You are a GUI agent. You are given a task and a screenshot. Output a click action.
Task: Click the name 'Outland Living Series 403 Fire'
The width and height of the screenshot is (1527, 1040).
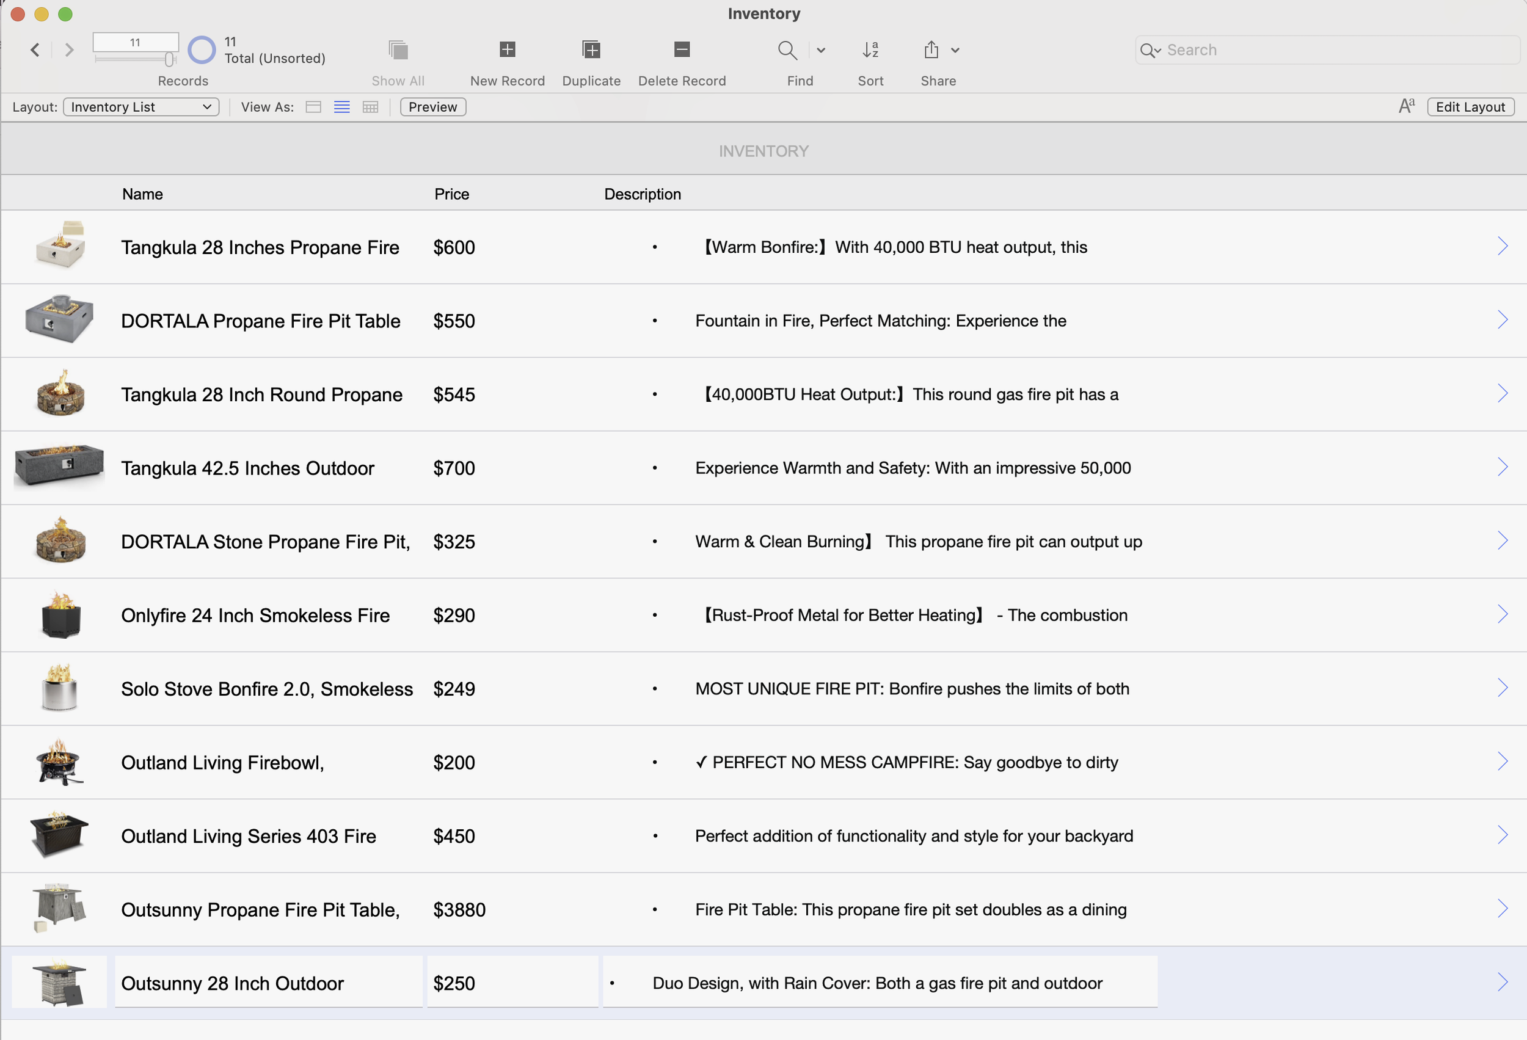pos(249,837)
